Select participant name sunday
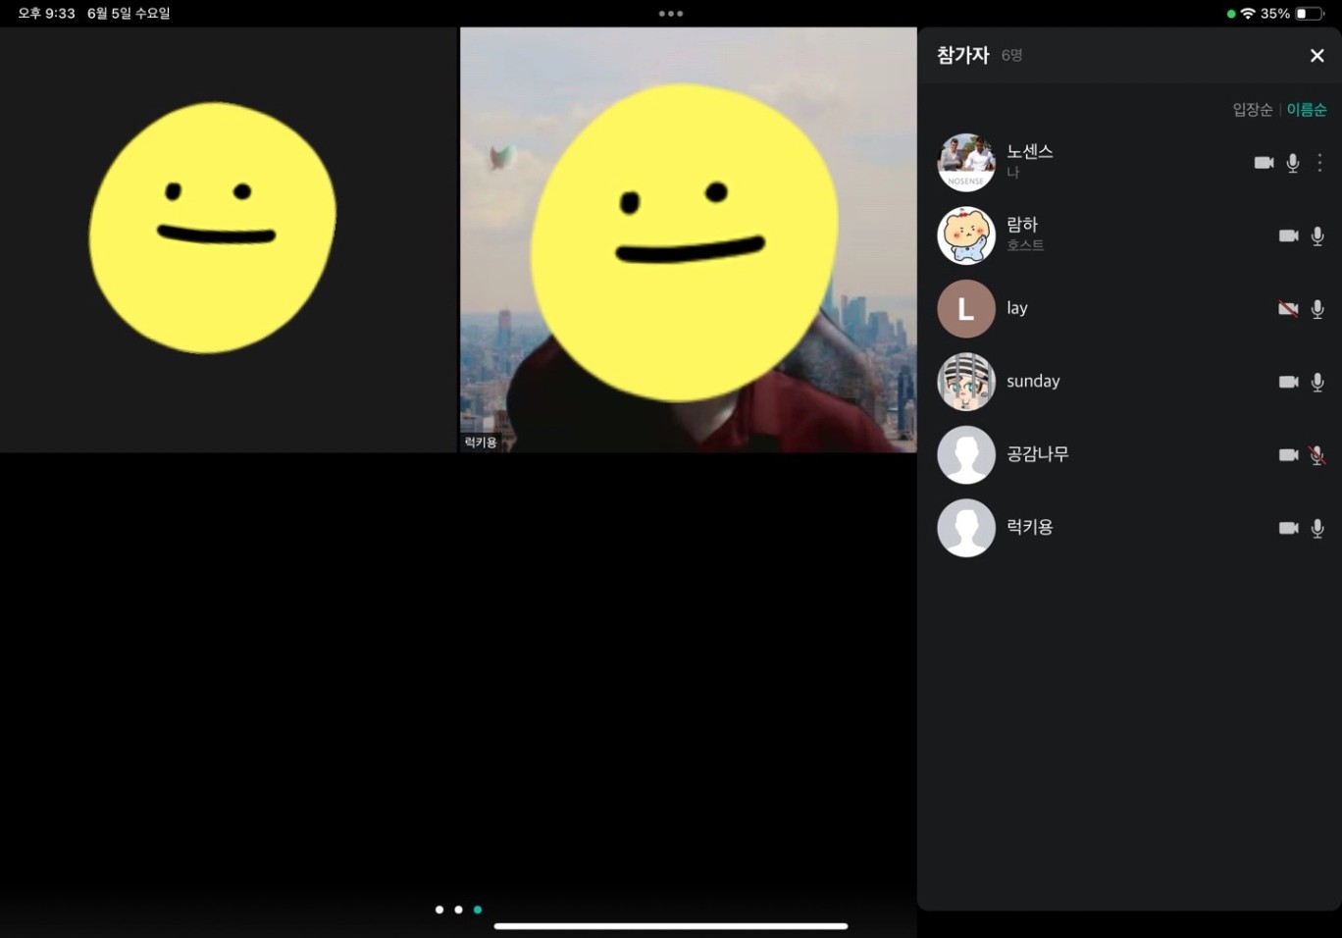The image size is (1342, 938). click(x=1033, y=382)
